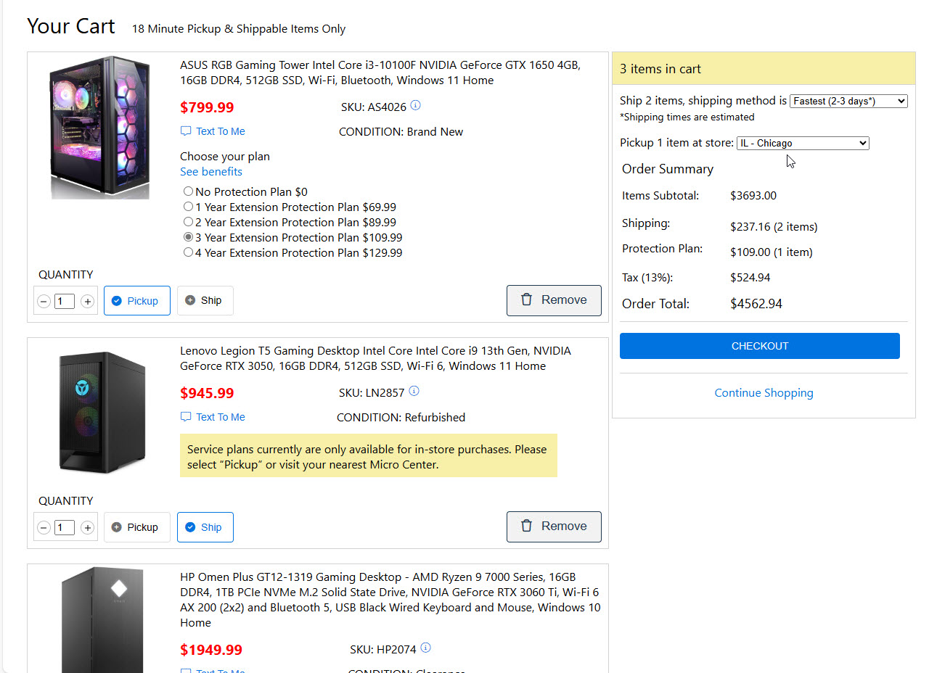The image size is (937, 673).
Task: Select 4 Year Extension Protection Plan $129.99
Action: [188, 252]
